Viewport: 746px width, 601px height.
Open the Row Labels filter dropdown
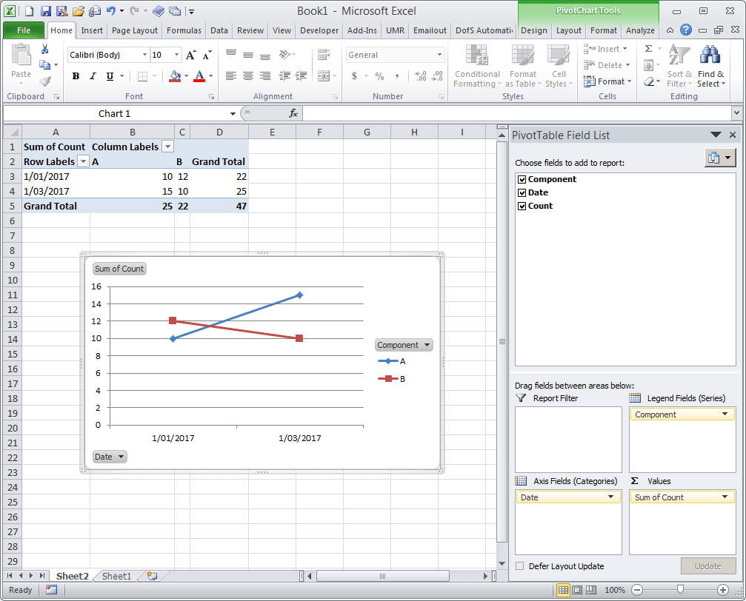click(x=83, y=161)
